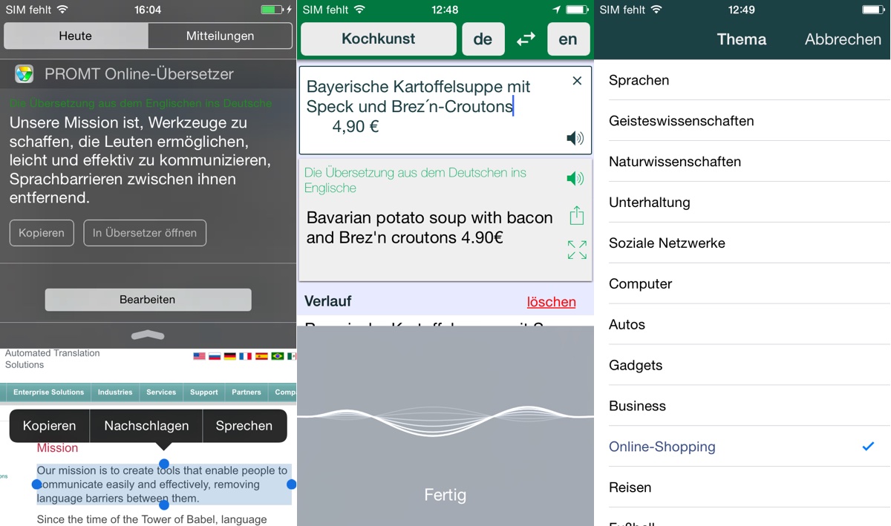The image size is (891, 526).
Task: Deselect the Online-Shopping topic checkmark
Action: (x=867, y=447)
